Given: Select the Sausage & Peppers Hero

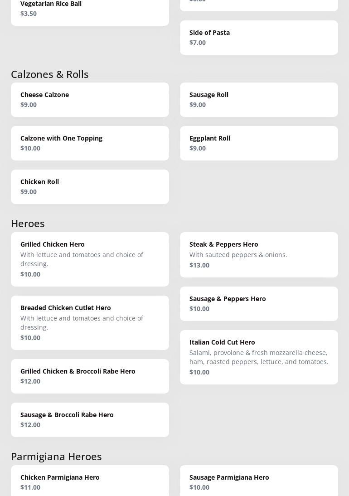Looking at the screenshot, I should 259,304.
